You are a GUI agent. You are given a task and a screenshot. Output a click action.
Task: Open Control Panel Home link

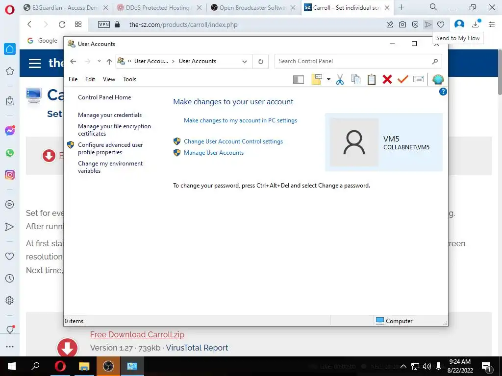click(x=104, y=97)
